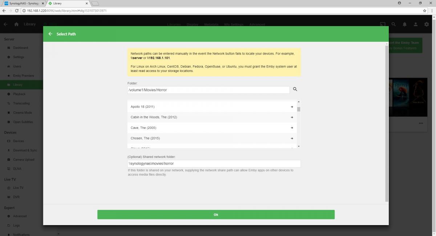Viewport: 436px width, 236px height.
Task: Open Cabin in the Woods folder arrow
Action: coord(292,117)
